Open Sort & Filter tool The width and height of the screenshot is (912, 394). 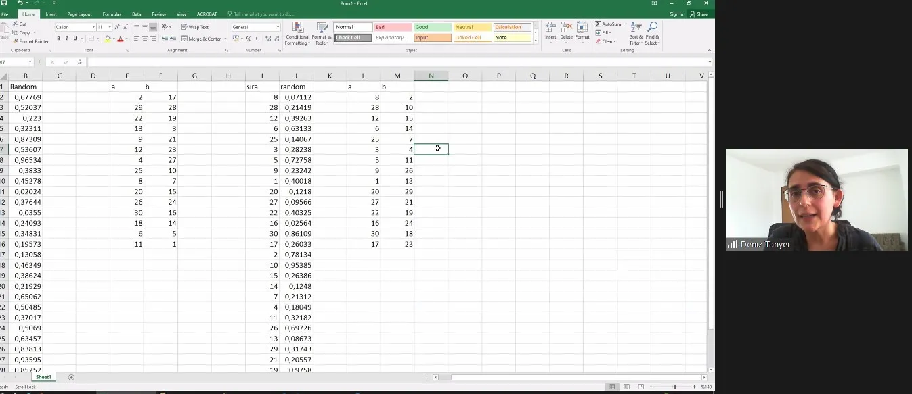tap(636, 32)
